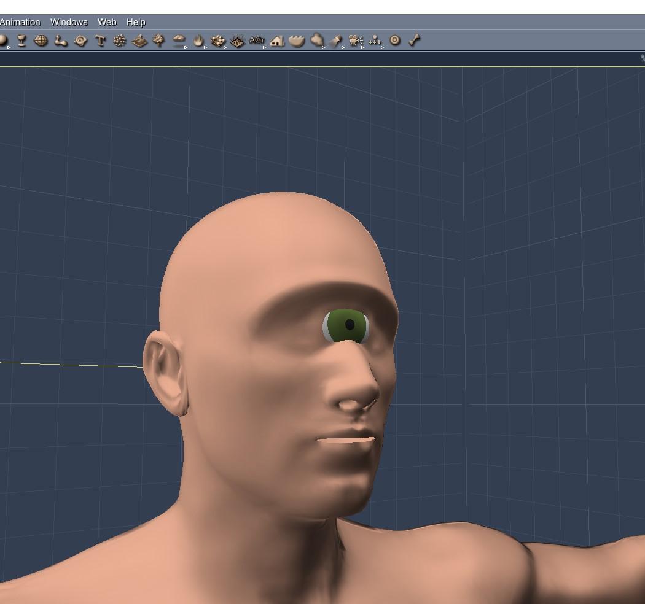Open the Windows menu
This screenshot has height=604, width=645.
pyautogui.click(x=69, y=22)
